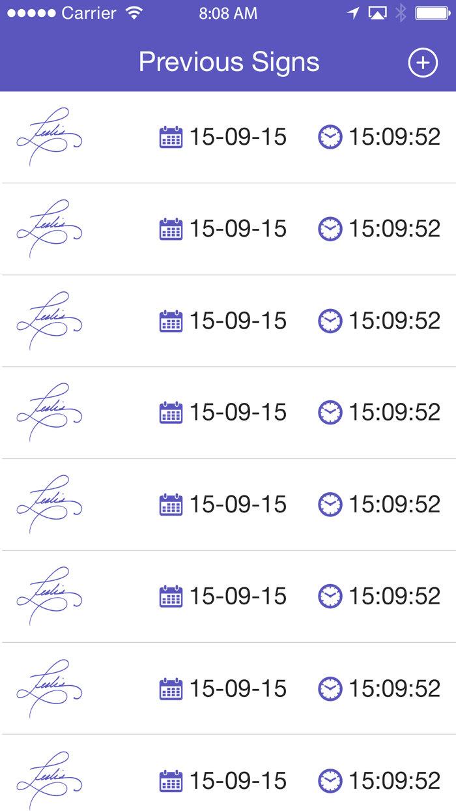456x811 pixels.
Task: Select the calendar icon on the second row
Action: pyautogui.click(x=170, y=229)
